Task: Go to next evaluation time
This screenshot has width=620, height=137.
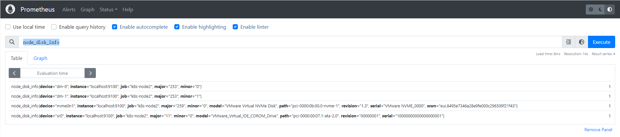Action: (90, 73)
